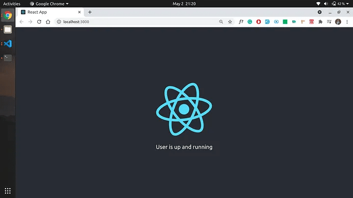The image size is (353, 198).
Task: Open the solid green square extension
Action: pyautogui.click(x=285, y=22)
